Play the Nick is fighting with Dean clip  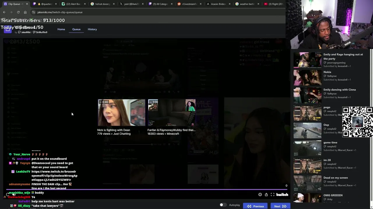pyautogui.click(x=122, y=113)
